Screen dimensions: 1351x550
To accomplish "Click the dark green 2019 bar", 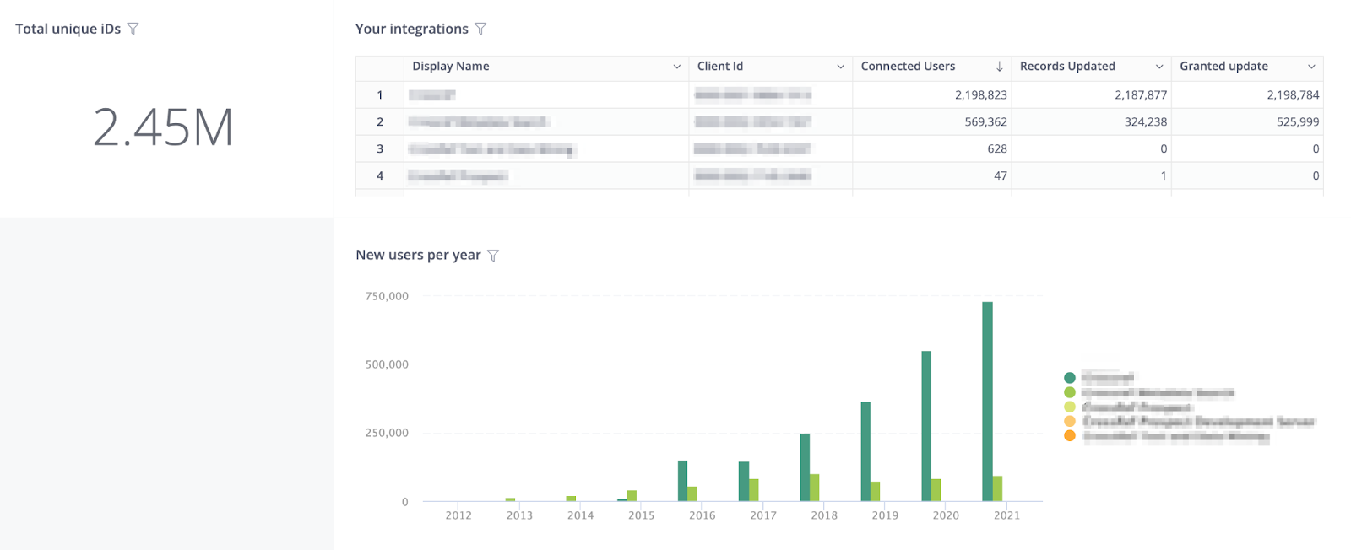I will [865, 451].
